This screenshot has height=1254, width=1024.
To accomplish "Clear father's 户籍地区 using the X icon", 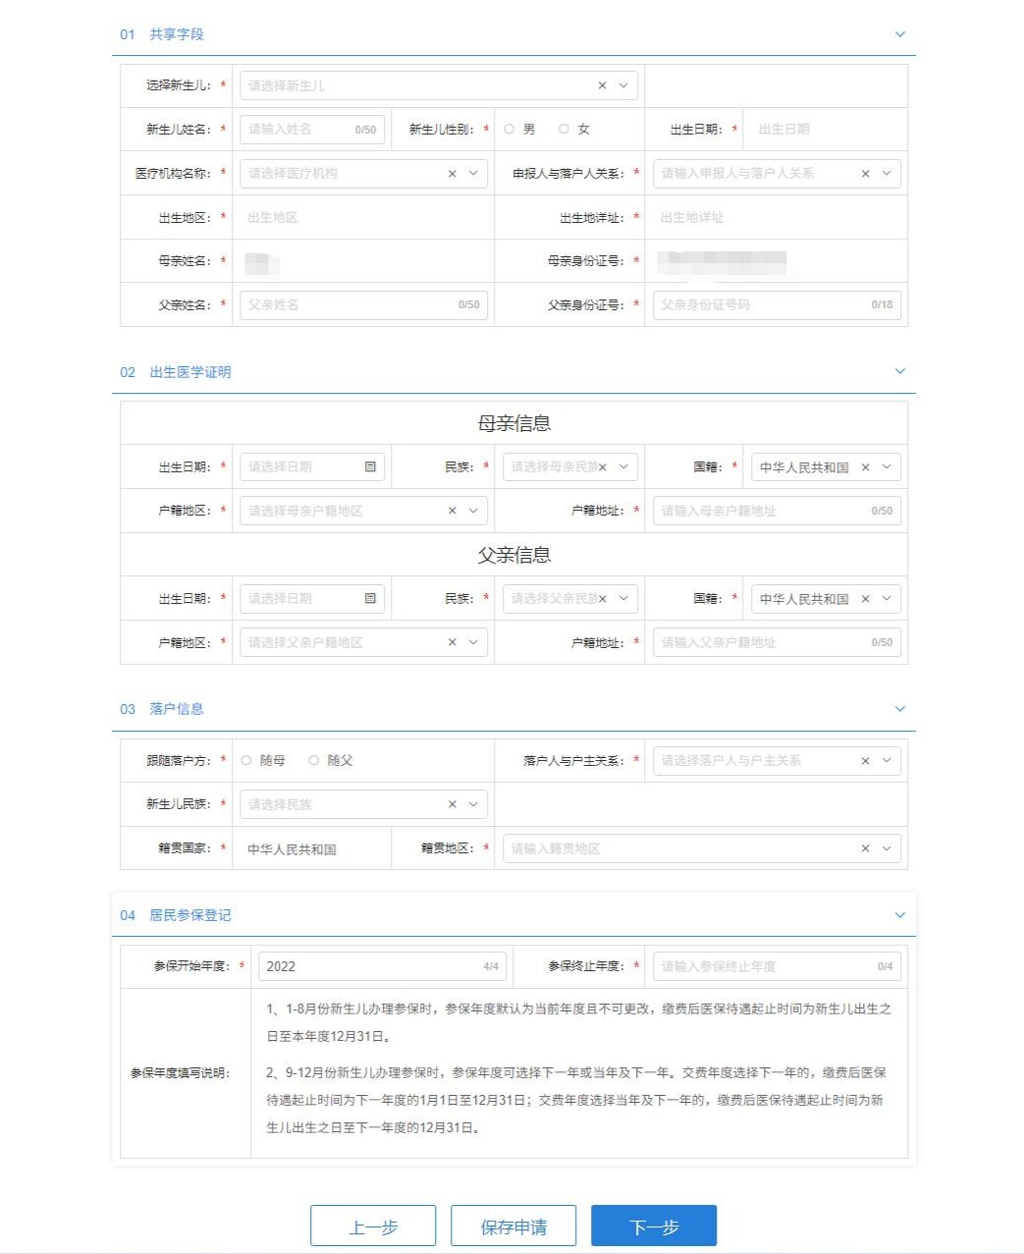I will [452, 643].
